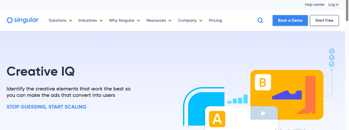Click the play button on video card
349x130 pixels.
pyautogui.click(x=263, y=113)
